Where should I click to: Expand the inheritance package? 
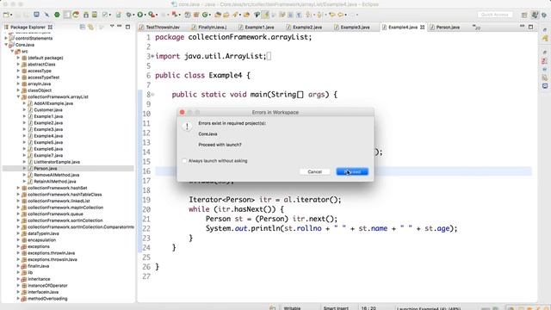pyautogui.click(x=18, y=279)
